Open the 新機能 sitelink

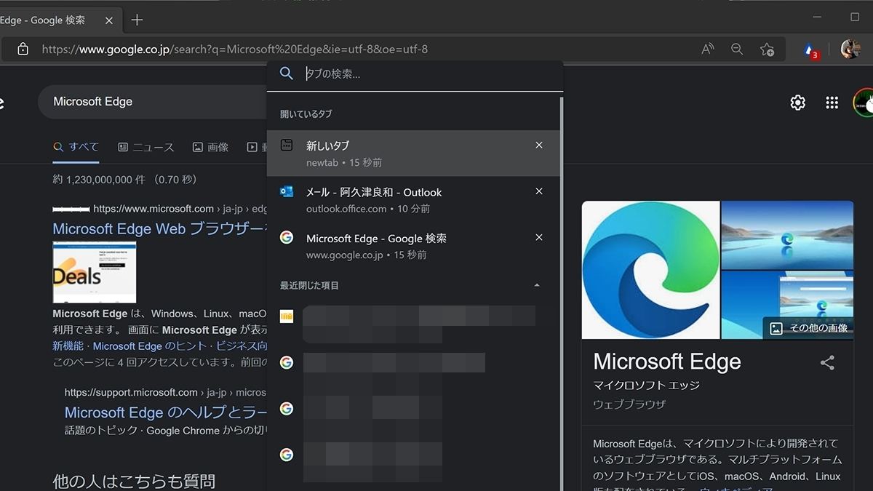68,346
